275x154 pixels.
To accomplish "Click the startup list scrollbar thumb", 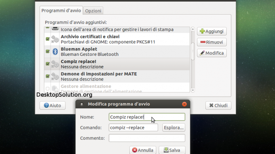I will click(x=193, y=51).
